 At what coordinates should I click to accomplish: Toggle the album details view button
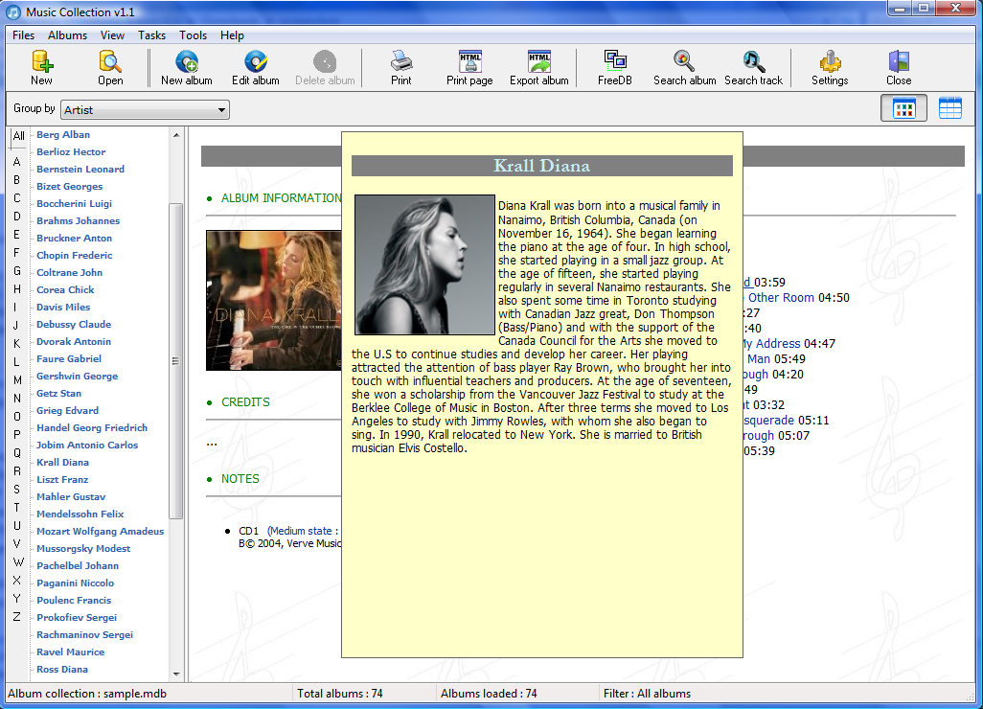[903, 109]
